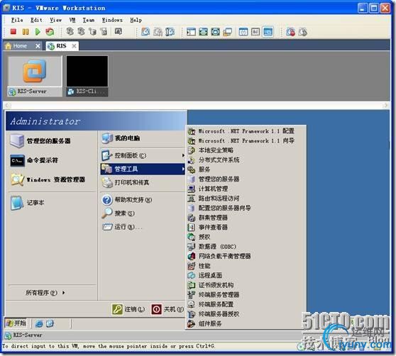
Task: Click the Show Sidebar toolbar icon
Action: click(191, 32)
